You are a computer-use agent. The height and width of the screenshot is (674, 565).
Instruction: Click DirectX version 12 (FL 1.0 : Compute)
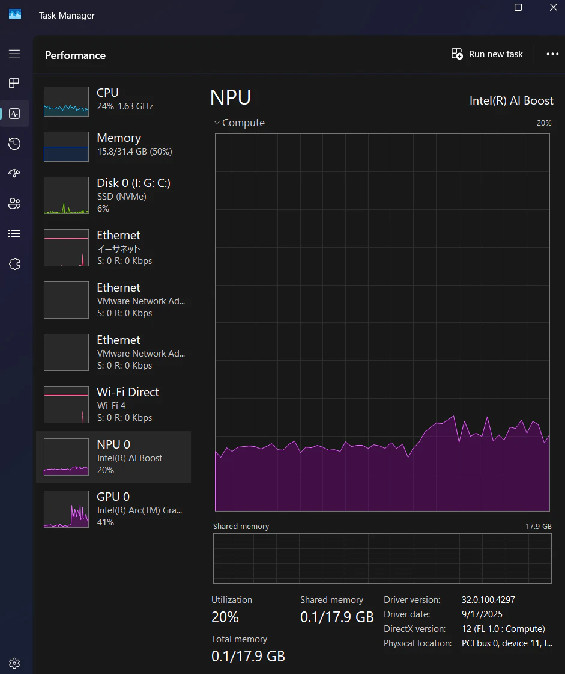(503, 629)
